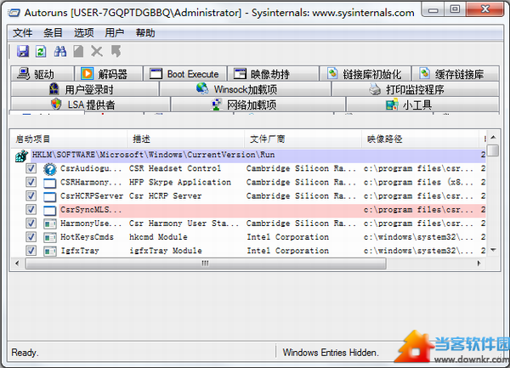Switch to the 打印监控程序 tab
The width and height of the screenshot is (510, 368).
click(416, 89)
